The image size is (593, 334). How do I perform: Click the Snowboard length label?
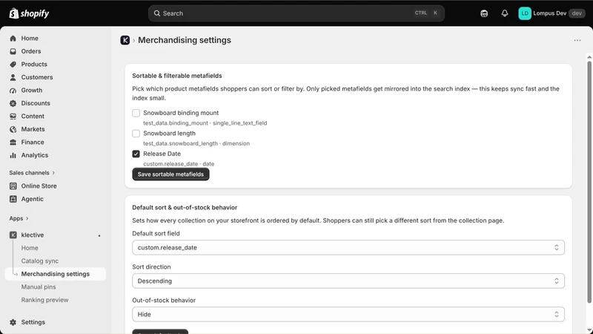click(169, 134)
